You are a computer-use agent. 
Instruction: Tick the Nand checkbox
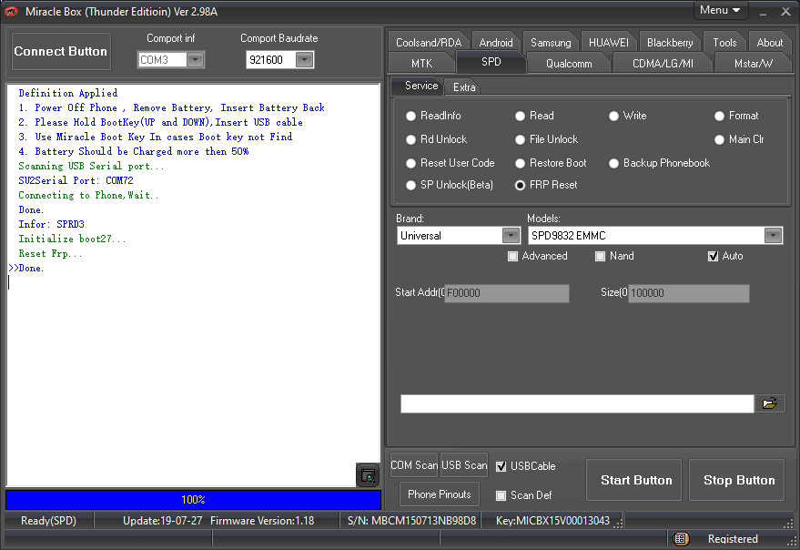[x=601, y=256]
